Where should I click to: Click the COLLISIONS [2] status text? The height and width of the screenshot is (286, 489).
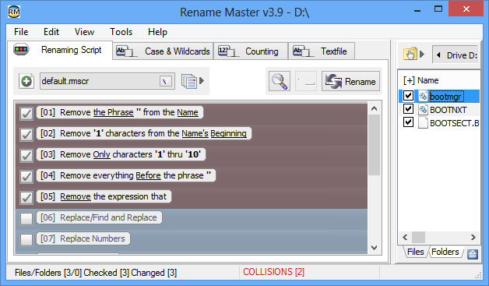point(273,272)
